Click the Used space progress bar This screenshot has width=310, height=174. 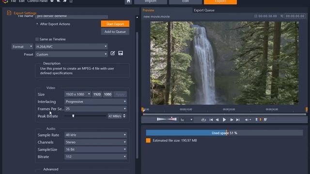(x=224, y=133)
